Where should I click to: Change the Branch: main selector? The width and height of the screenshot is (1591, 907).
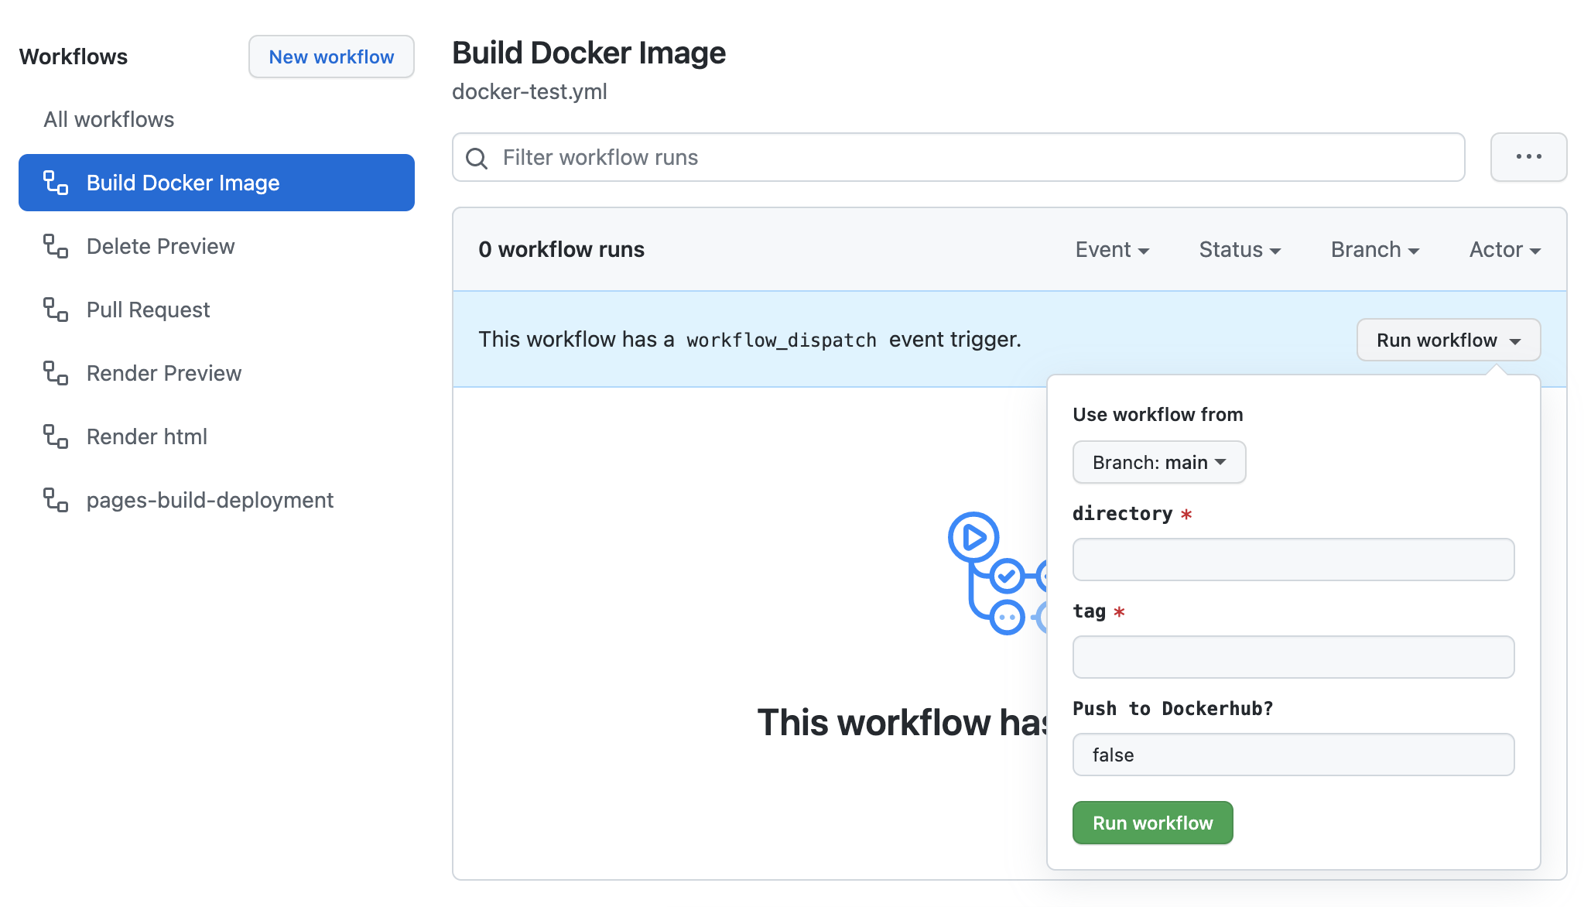click(x=1158, y=463)
